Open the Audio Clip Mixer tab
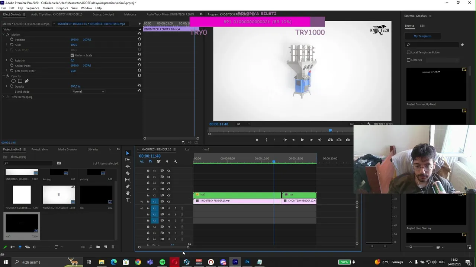Viewport: 476px width, 267px height. point(57,14)
